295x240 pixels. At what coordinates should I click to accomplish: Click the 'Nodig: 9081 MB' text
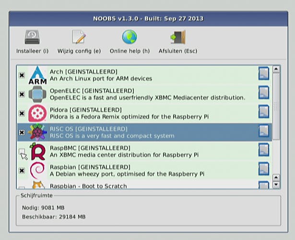(x=43, y=208)
